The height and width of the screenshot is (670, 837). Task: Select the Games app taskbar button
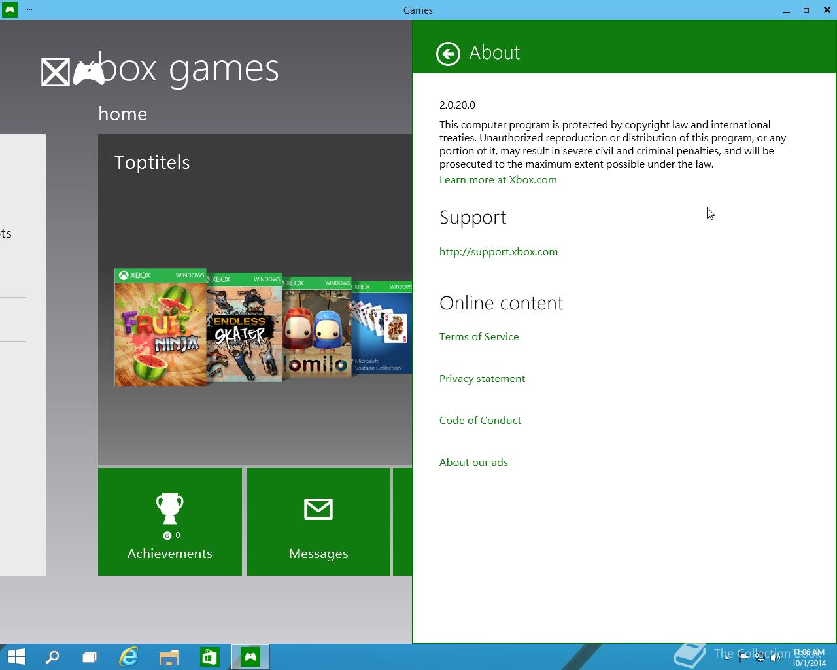click(250, 657)
